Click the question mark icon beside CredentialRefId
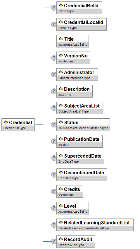 pos(54,8)
